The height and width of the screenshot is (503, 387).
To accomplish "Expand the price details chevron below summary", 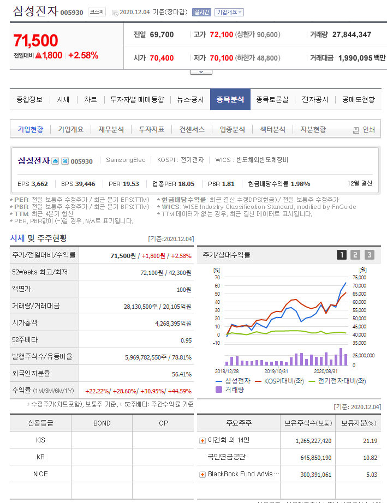I will click(201, 72).
